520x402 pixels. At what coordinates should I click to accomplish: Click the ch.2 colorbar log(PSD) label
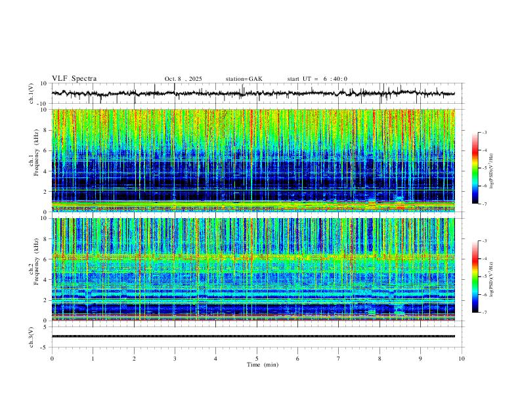[x=492, y=279]
